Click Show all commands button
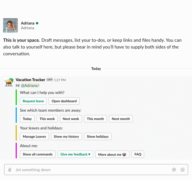 38,154
